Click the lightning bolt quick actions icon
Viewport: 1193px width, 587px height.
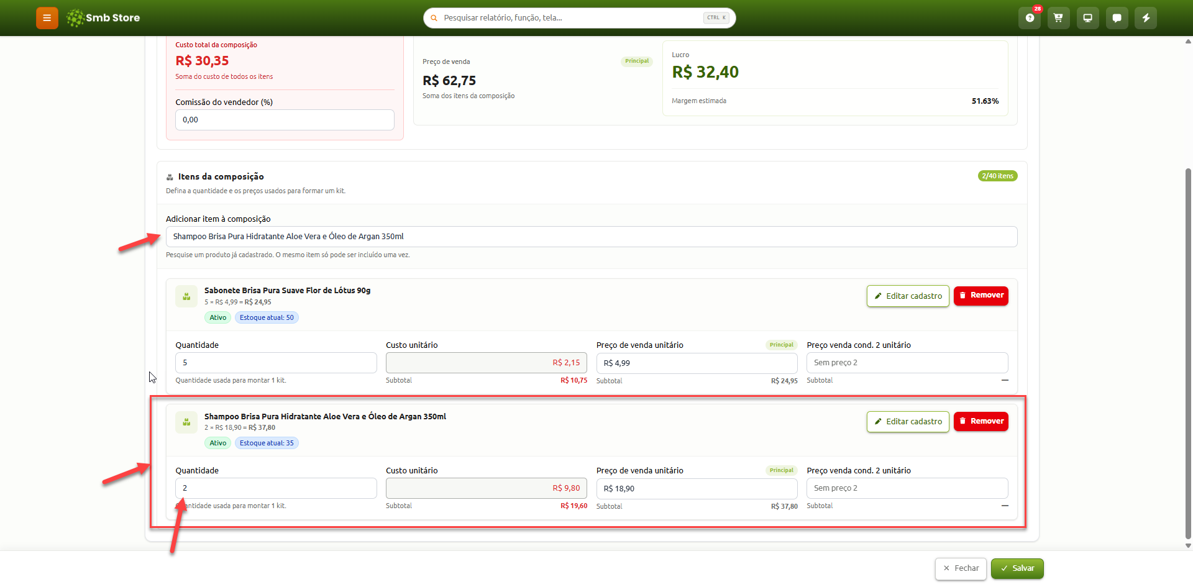(x=1146, y=18)
